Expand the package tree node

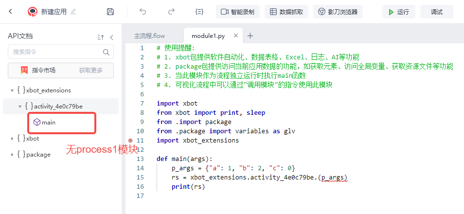tap(12, 155)
